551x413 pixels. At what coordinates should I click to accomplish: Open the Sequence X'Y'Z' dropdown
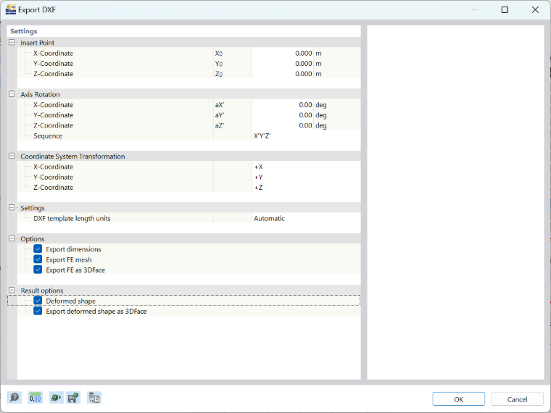306,135
